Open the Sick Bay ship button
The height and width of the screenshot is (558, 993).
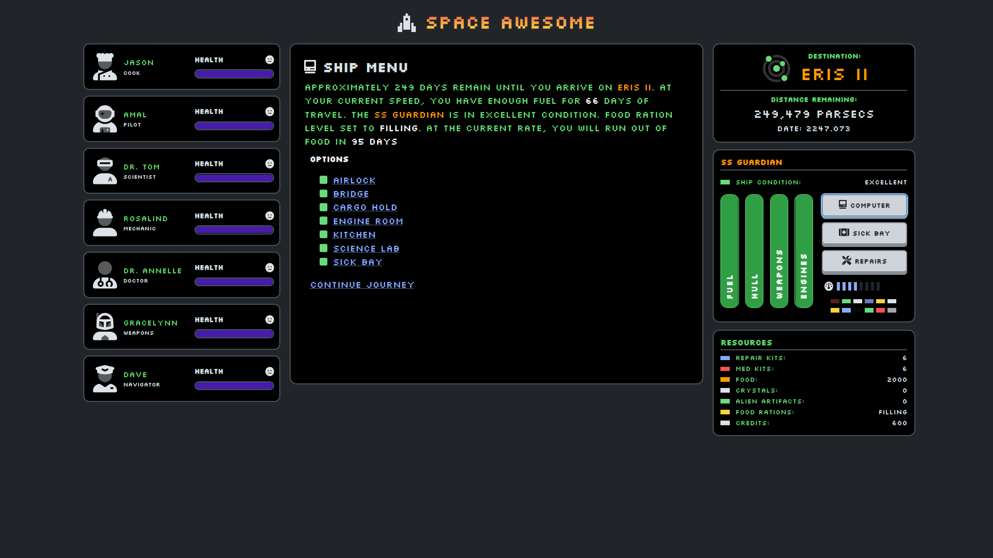864,233
